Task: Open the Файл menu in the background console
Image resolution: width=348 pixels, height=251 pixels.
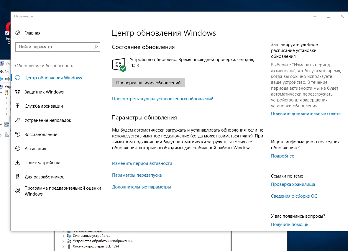Action: click(x=4, y=71)
